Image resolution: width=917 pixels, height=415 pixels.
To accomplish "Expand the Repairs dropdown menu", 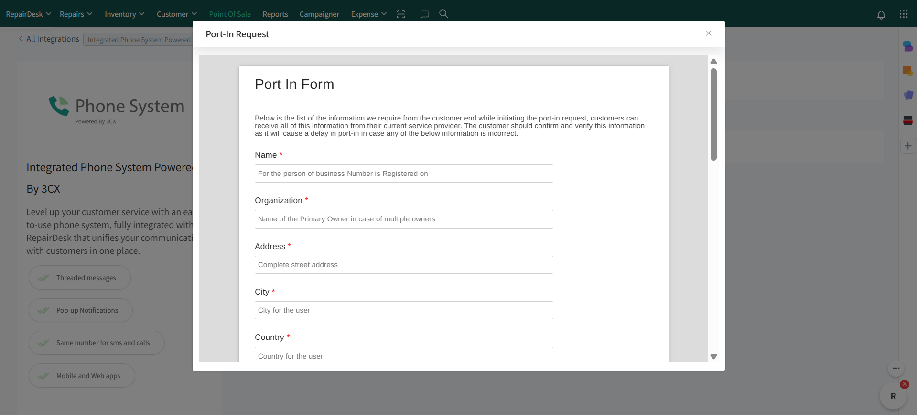I will pos(76,14).
